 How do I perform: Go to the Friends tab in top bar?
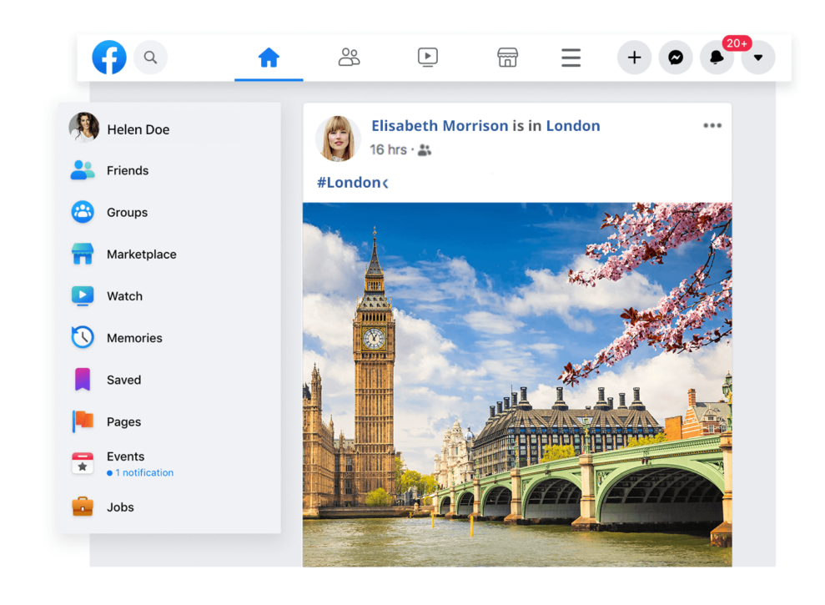coord(349,58)
